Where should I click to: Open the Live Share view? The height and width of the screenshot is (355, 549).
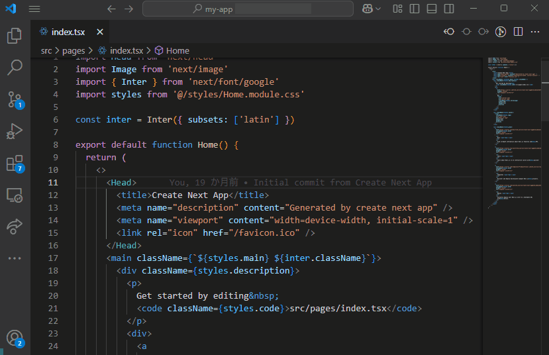tap(15, 227)
